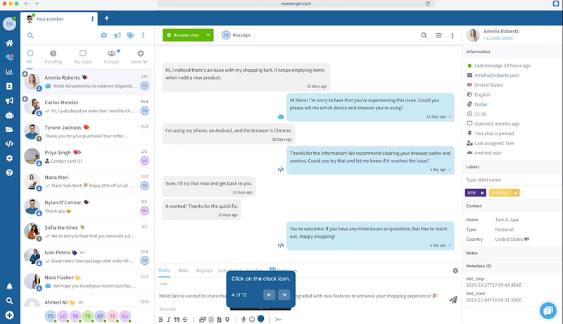
Task: Click the send message paper plane icon
Action: (453, 299)
